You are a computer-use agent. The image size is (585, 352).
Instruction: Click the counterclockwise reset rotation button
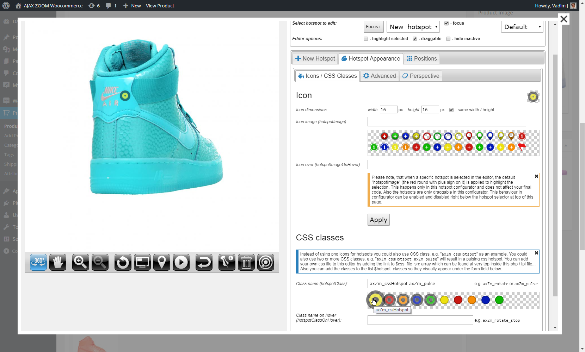pos(123,262)
